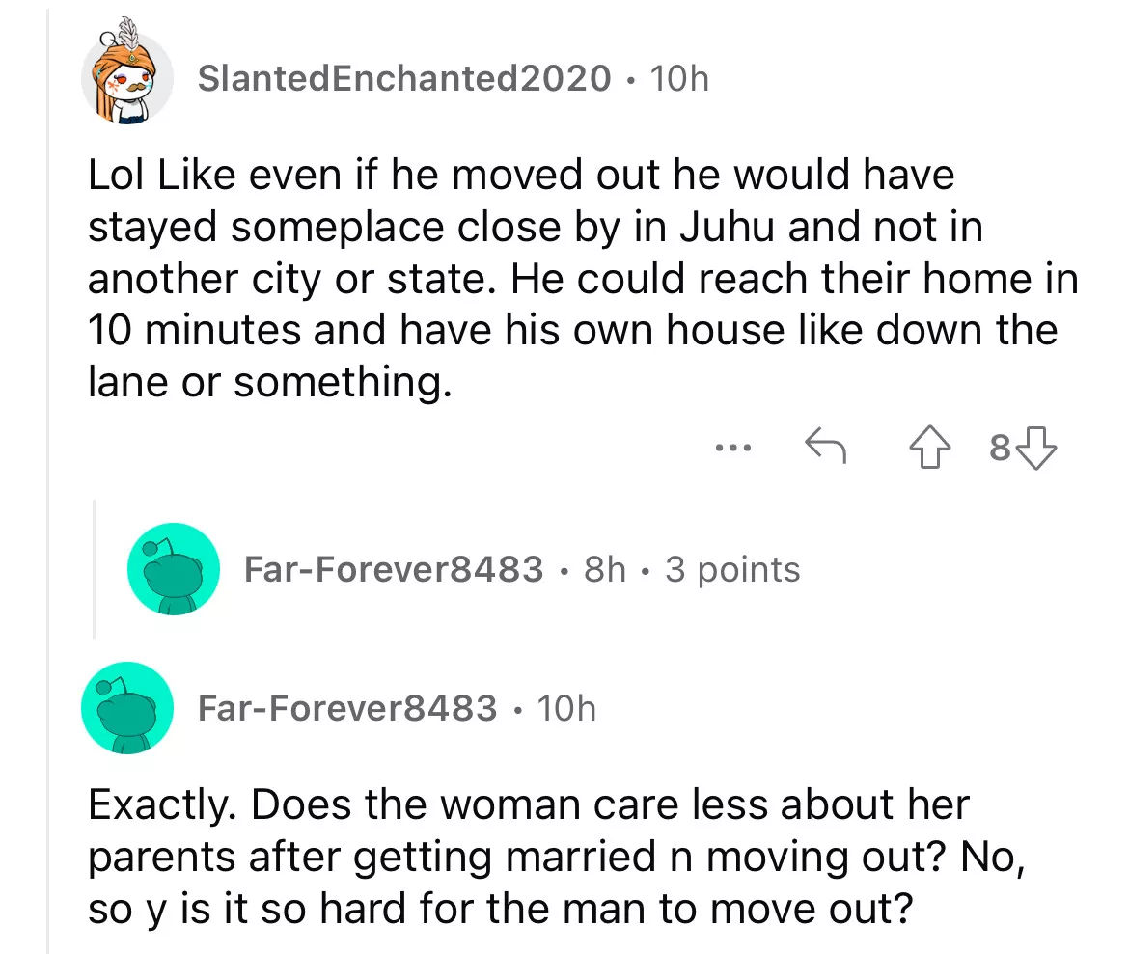This screenshot has height=954, width=1129.
Task: Click avatar of Far-Forever8483's 10h comment
Action: point(127,709)
